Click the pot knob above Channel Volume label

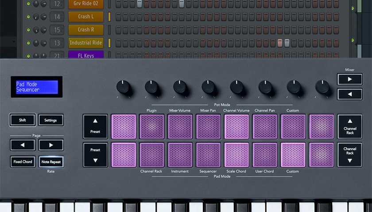point(237,87)
